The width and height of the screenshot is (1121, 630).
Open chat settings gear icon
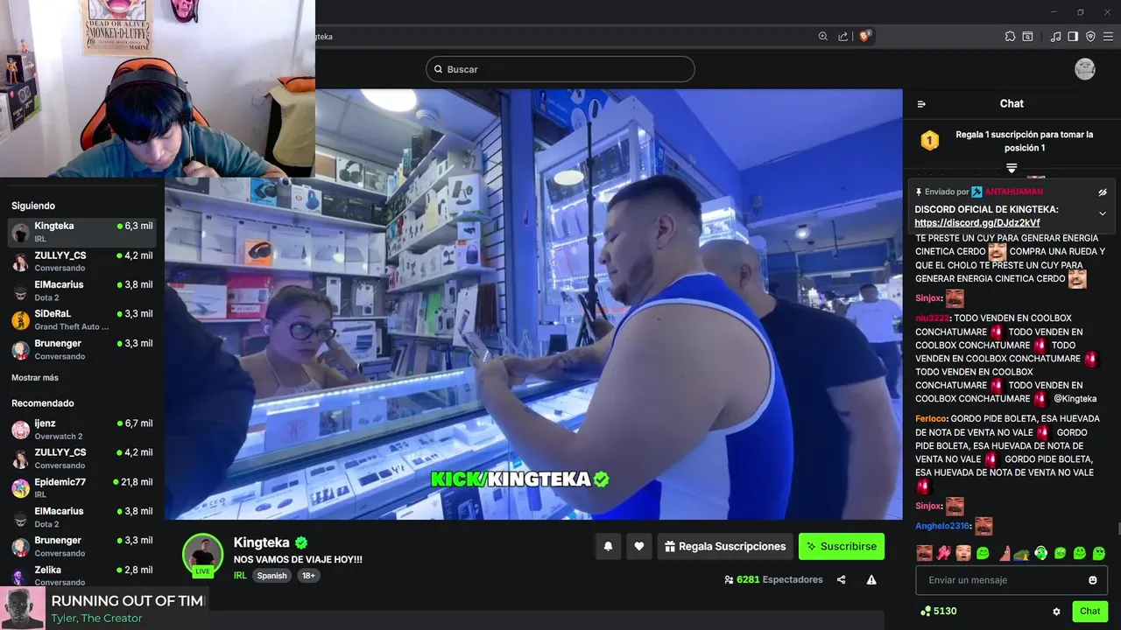(1056, 612)
